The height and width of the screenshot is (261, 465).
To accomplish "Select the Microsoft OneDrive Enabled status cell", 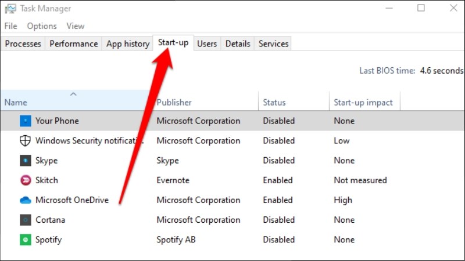I will (x=278, y=200).
